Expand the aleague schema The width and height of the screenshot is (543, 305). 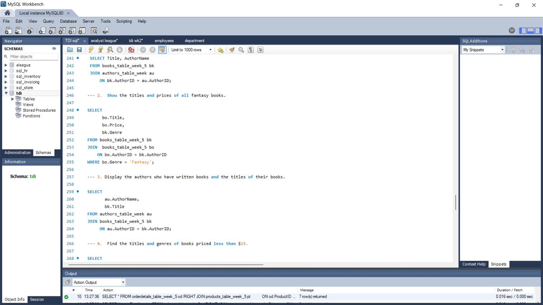click(6, 65)
